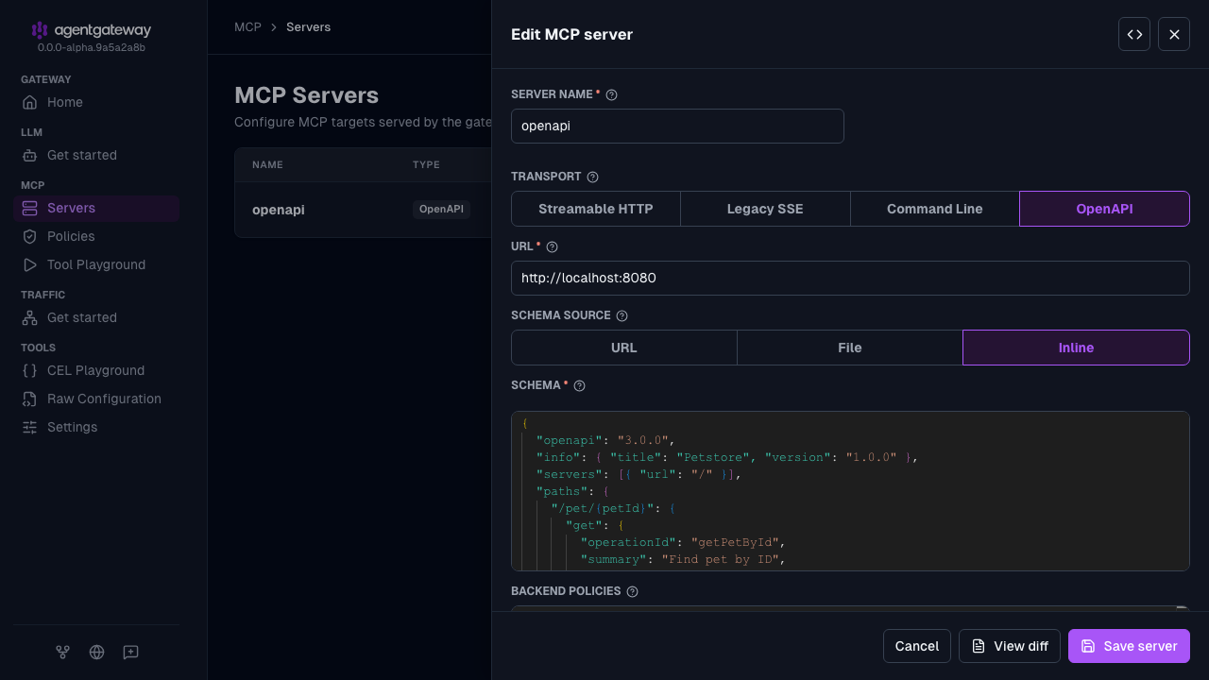
Task: Click the OpenAPI type badge in table
Action: (x=441, y=210)
